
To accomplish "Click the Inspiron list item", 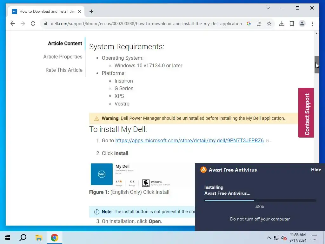I will click(124, 81).
